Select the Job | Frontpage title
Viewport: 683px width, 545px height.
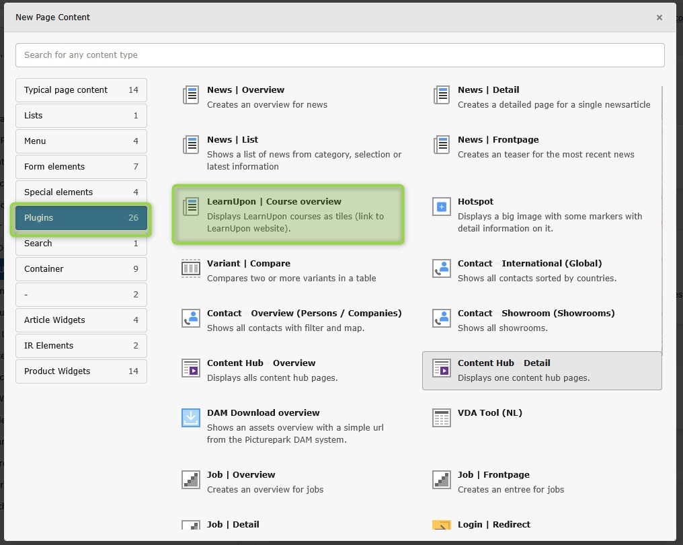click(x=493, y=474)
